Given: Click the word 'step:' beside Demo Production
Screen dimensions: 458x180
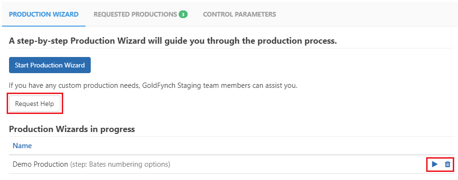Looking at the screenshot, I should (x=79, y=164).
